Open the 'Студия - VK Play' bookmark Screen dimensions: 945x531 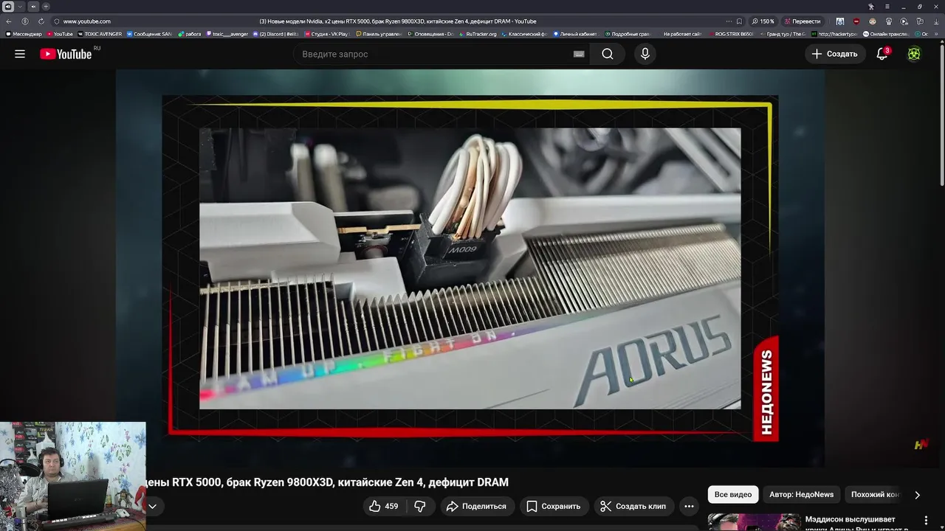326,34
